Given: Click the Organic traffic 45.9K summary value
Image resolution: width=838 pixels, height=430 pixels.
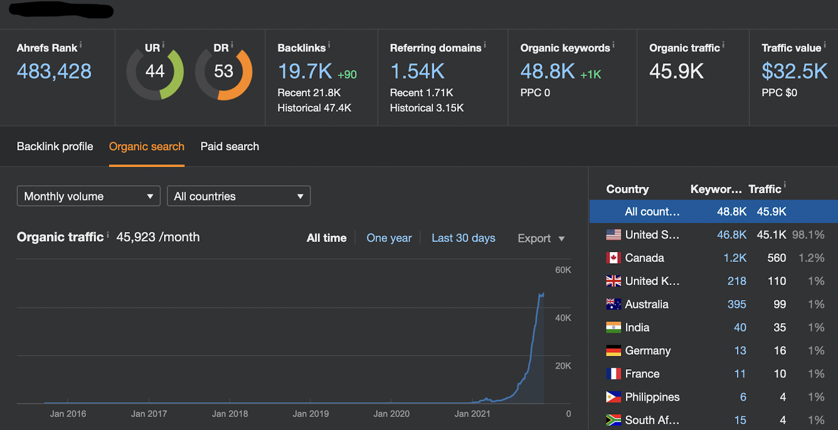Looking at the screenshot, I should (x=677, y=71).
